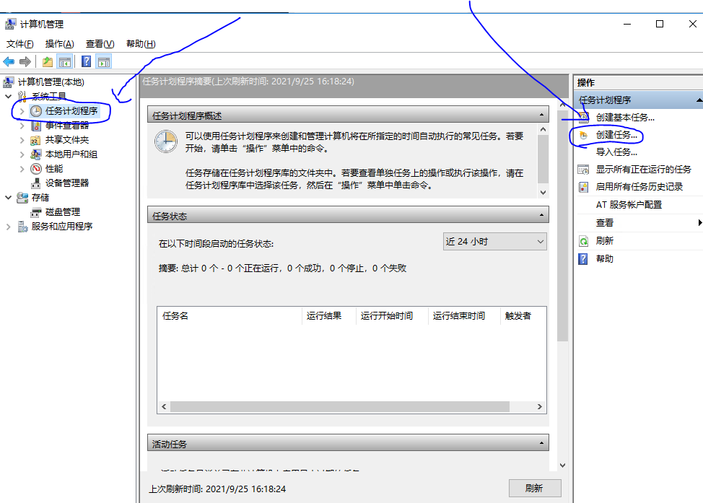Click the 刷新 button at the bottom
703x503 pixels.
(x=534, y=488)
